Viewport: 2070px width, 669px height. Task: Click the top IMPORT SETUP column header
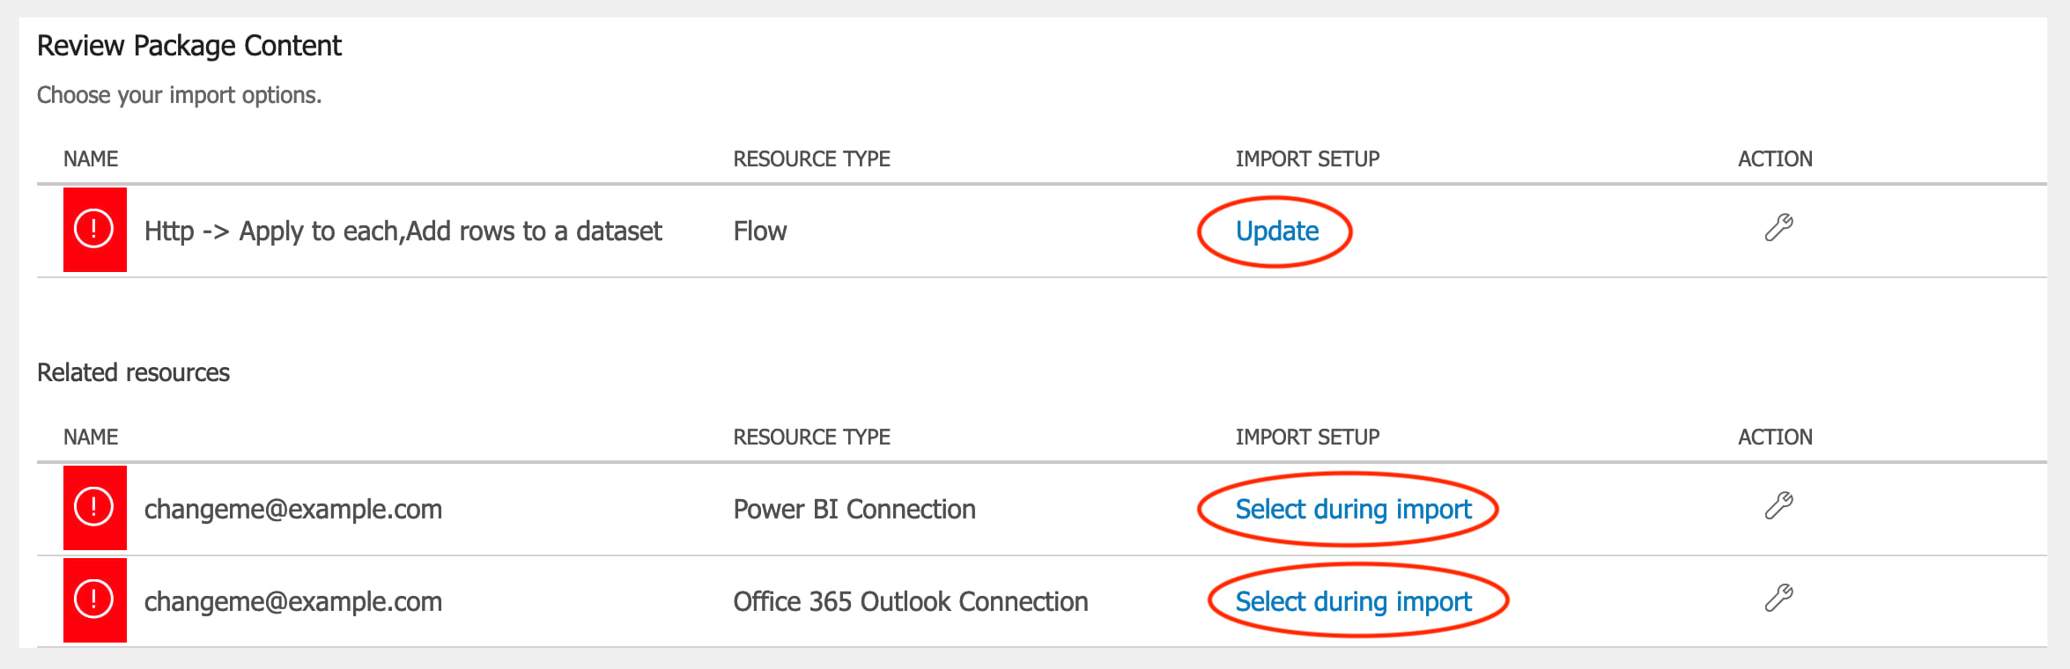[1307, 159]
